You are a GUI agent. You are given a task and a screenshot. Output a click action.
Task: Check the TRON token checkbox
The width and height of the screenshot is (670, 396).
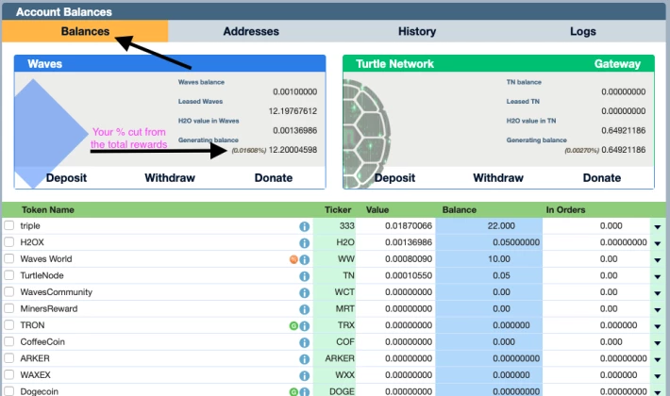(x=9, y=325)
